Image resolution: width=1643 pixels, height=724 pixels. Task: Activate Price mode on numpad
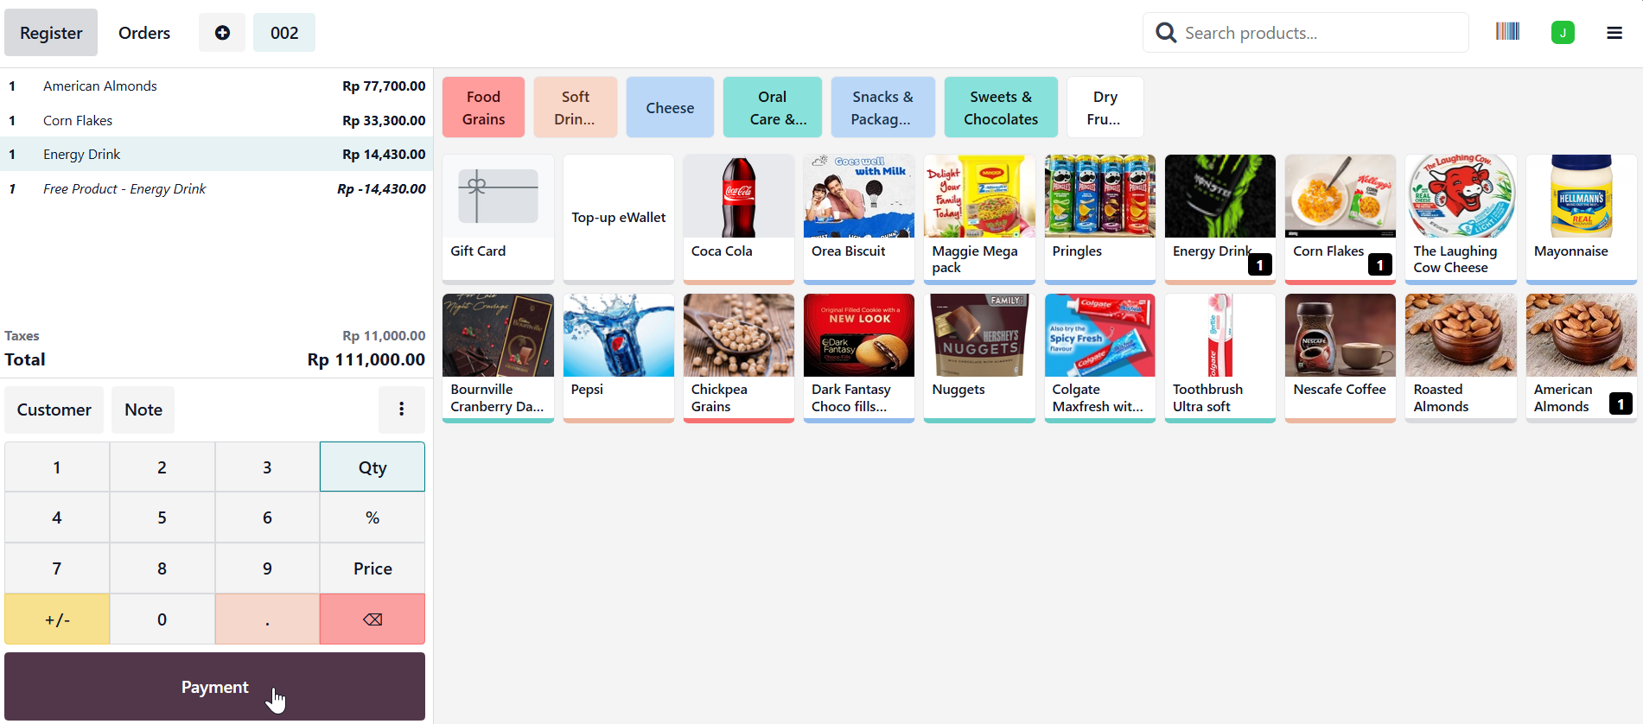[x=373, y=568]
